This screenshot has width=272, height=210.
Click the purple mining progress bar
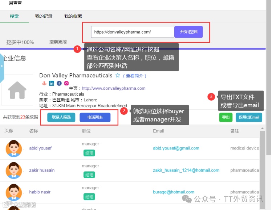pyautogui.click(x=133, y=49)
